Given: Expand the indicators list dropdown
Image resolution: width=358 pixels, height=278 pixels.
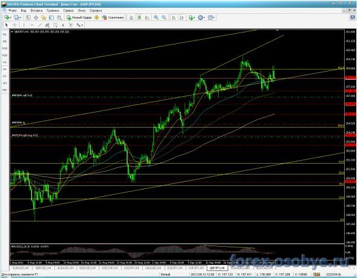Looking at the screenshot, I should coord(192,17).
